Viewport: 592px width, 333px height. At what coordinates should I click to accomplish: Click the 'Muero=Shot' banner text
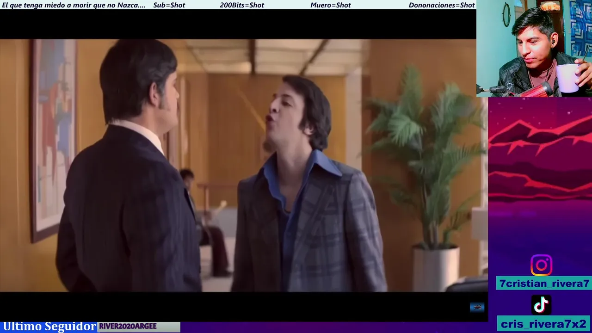click(x=330, y=5)
